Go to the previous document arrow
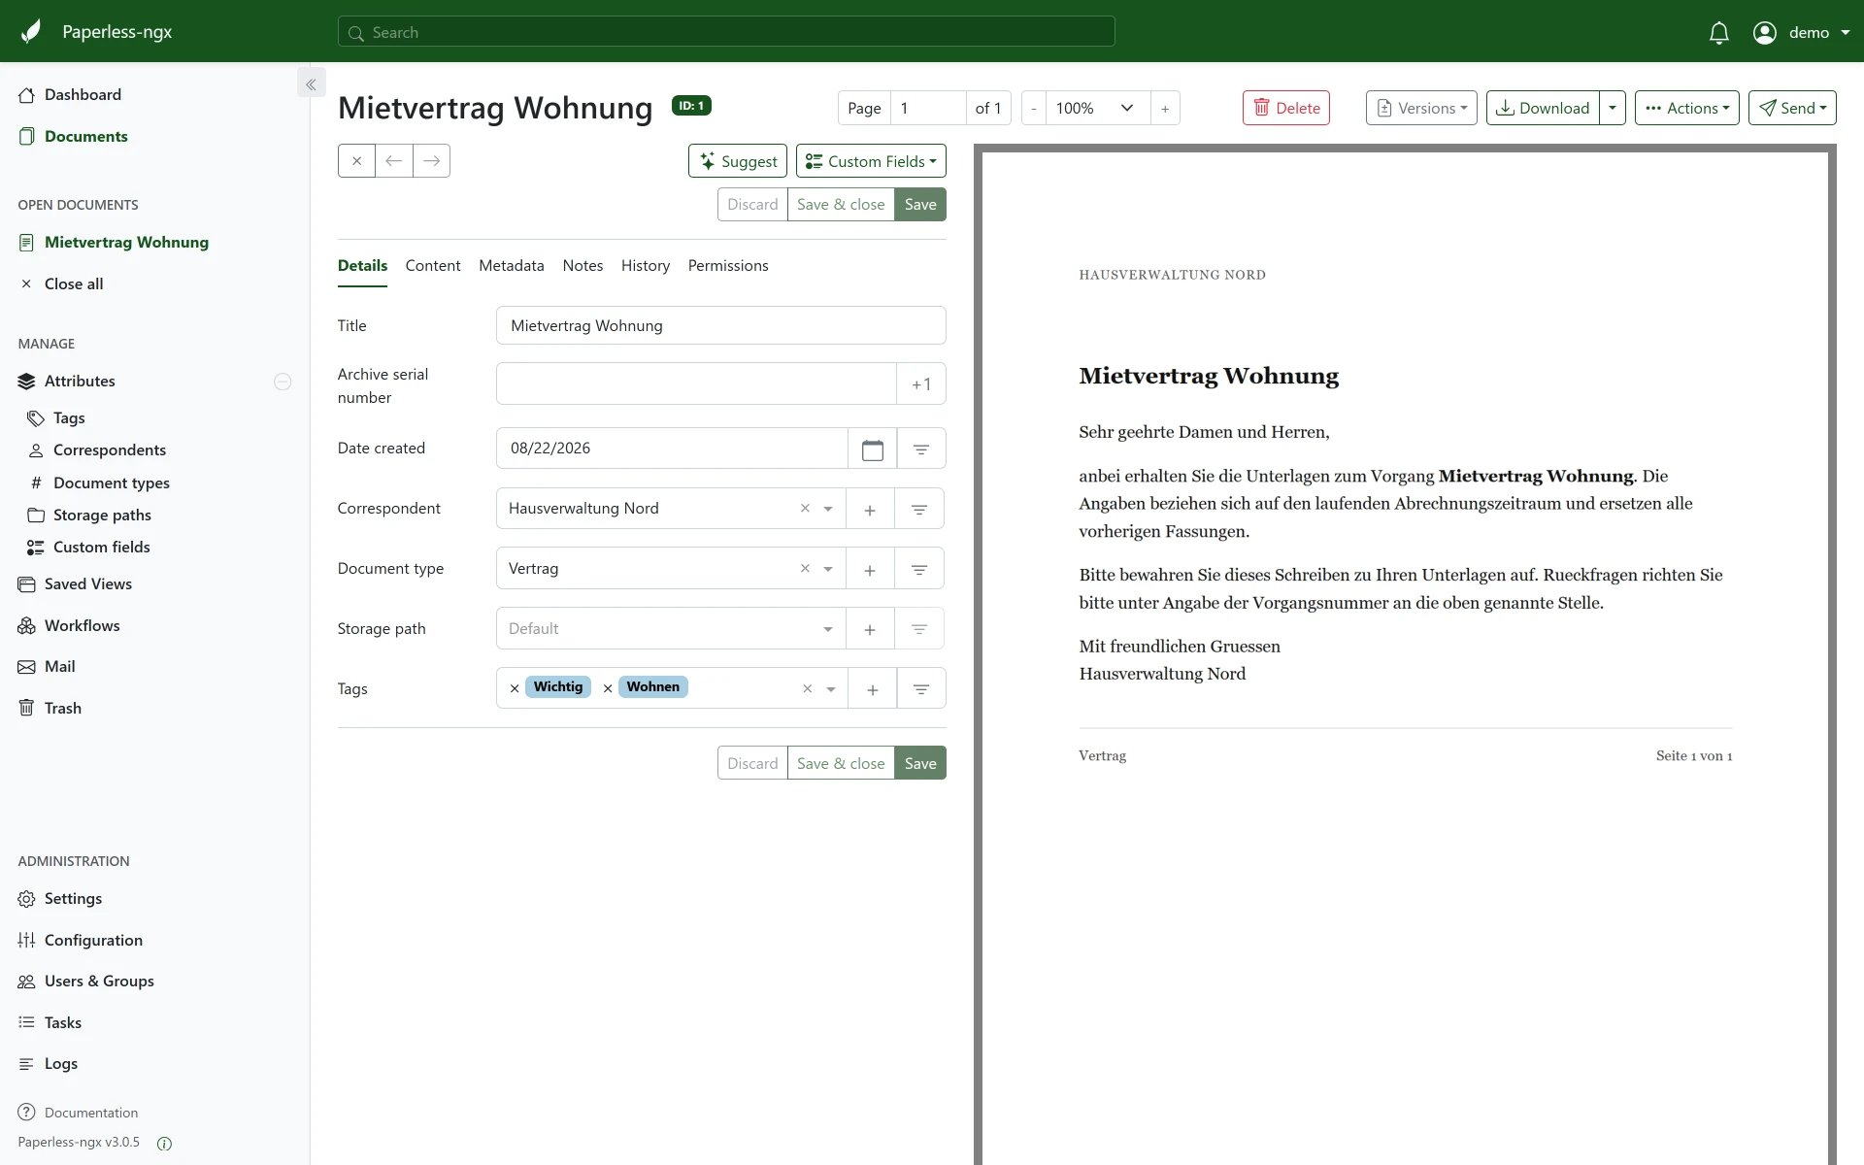 (393, 161)
